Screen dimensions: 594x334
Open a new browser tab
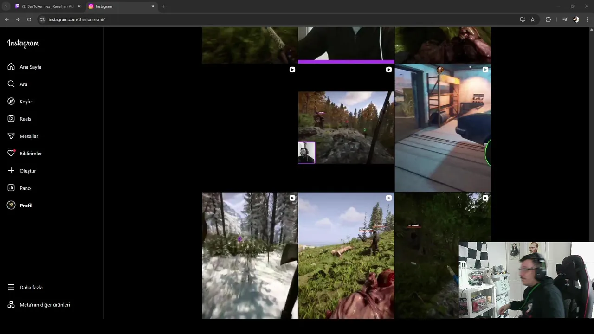click(x=164, y=6)
